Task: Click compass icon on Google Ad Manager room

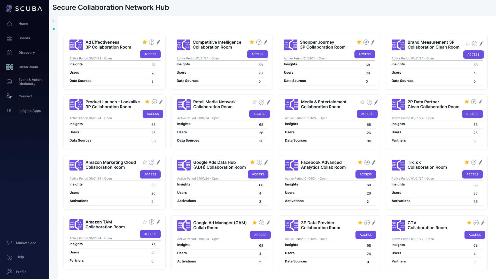Action: pyautogui.click(x=262, y=223)
